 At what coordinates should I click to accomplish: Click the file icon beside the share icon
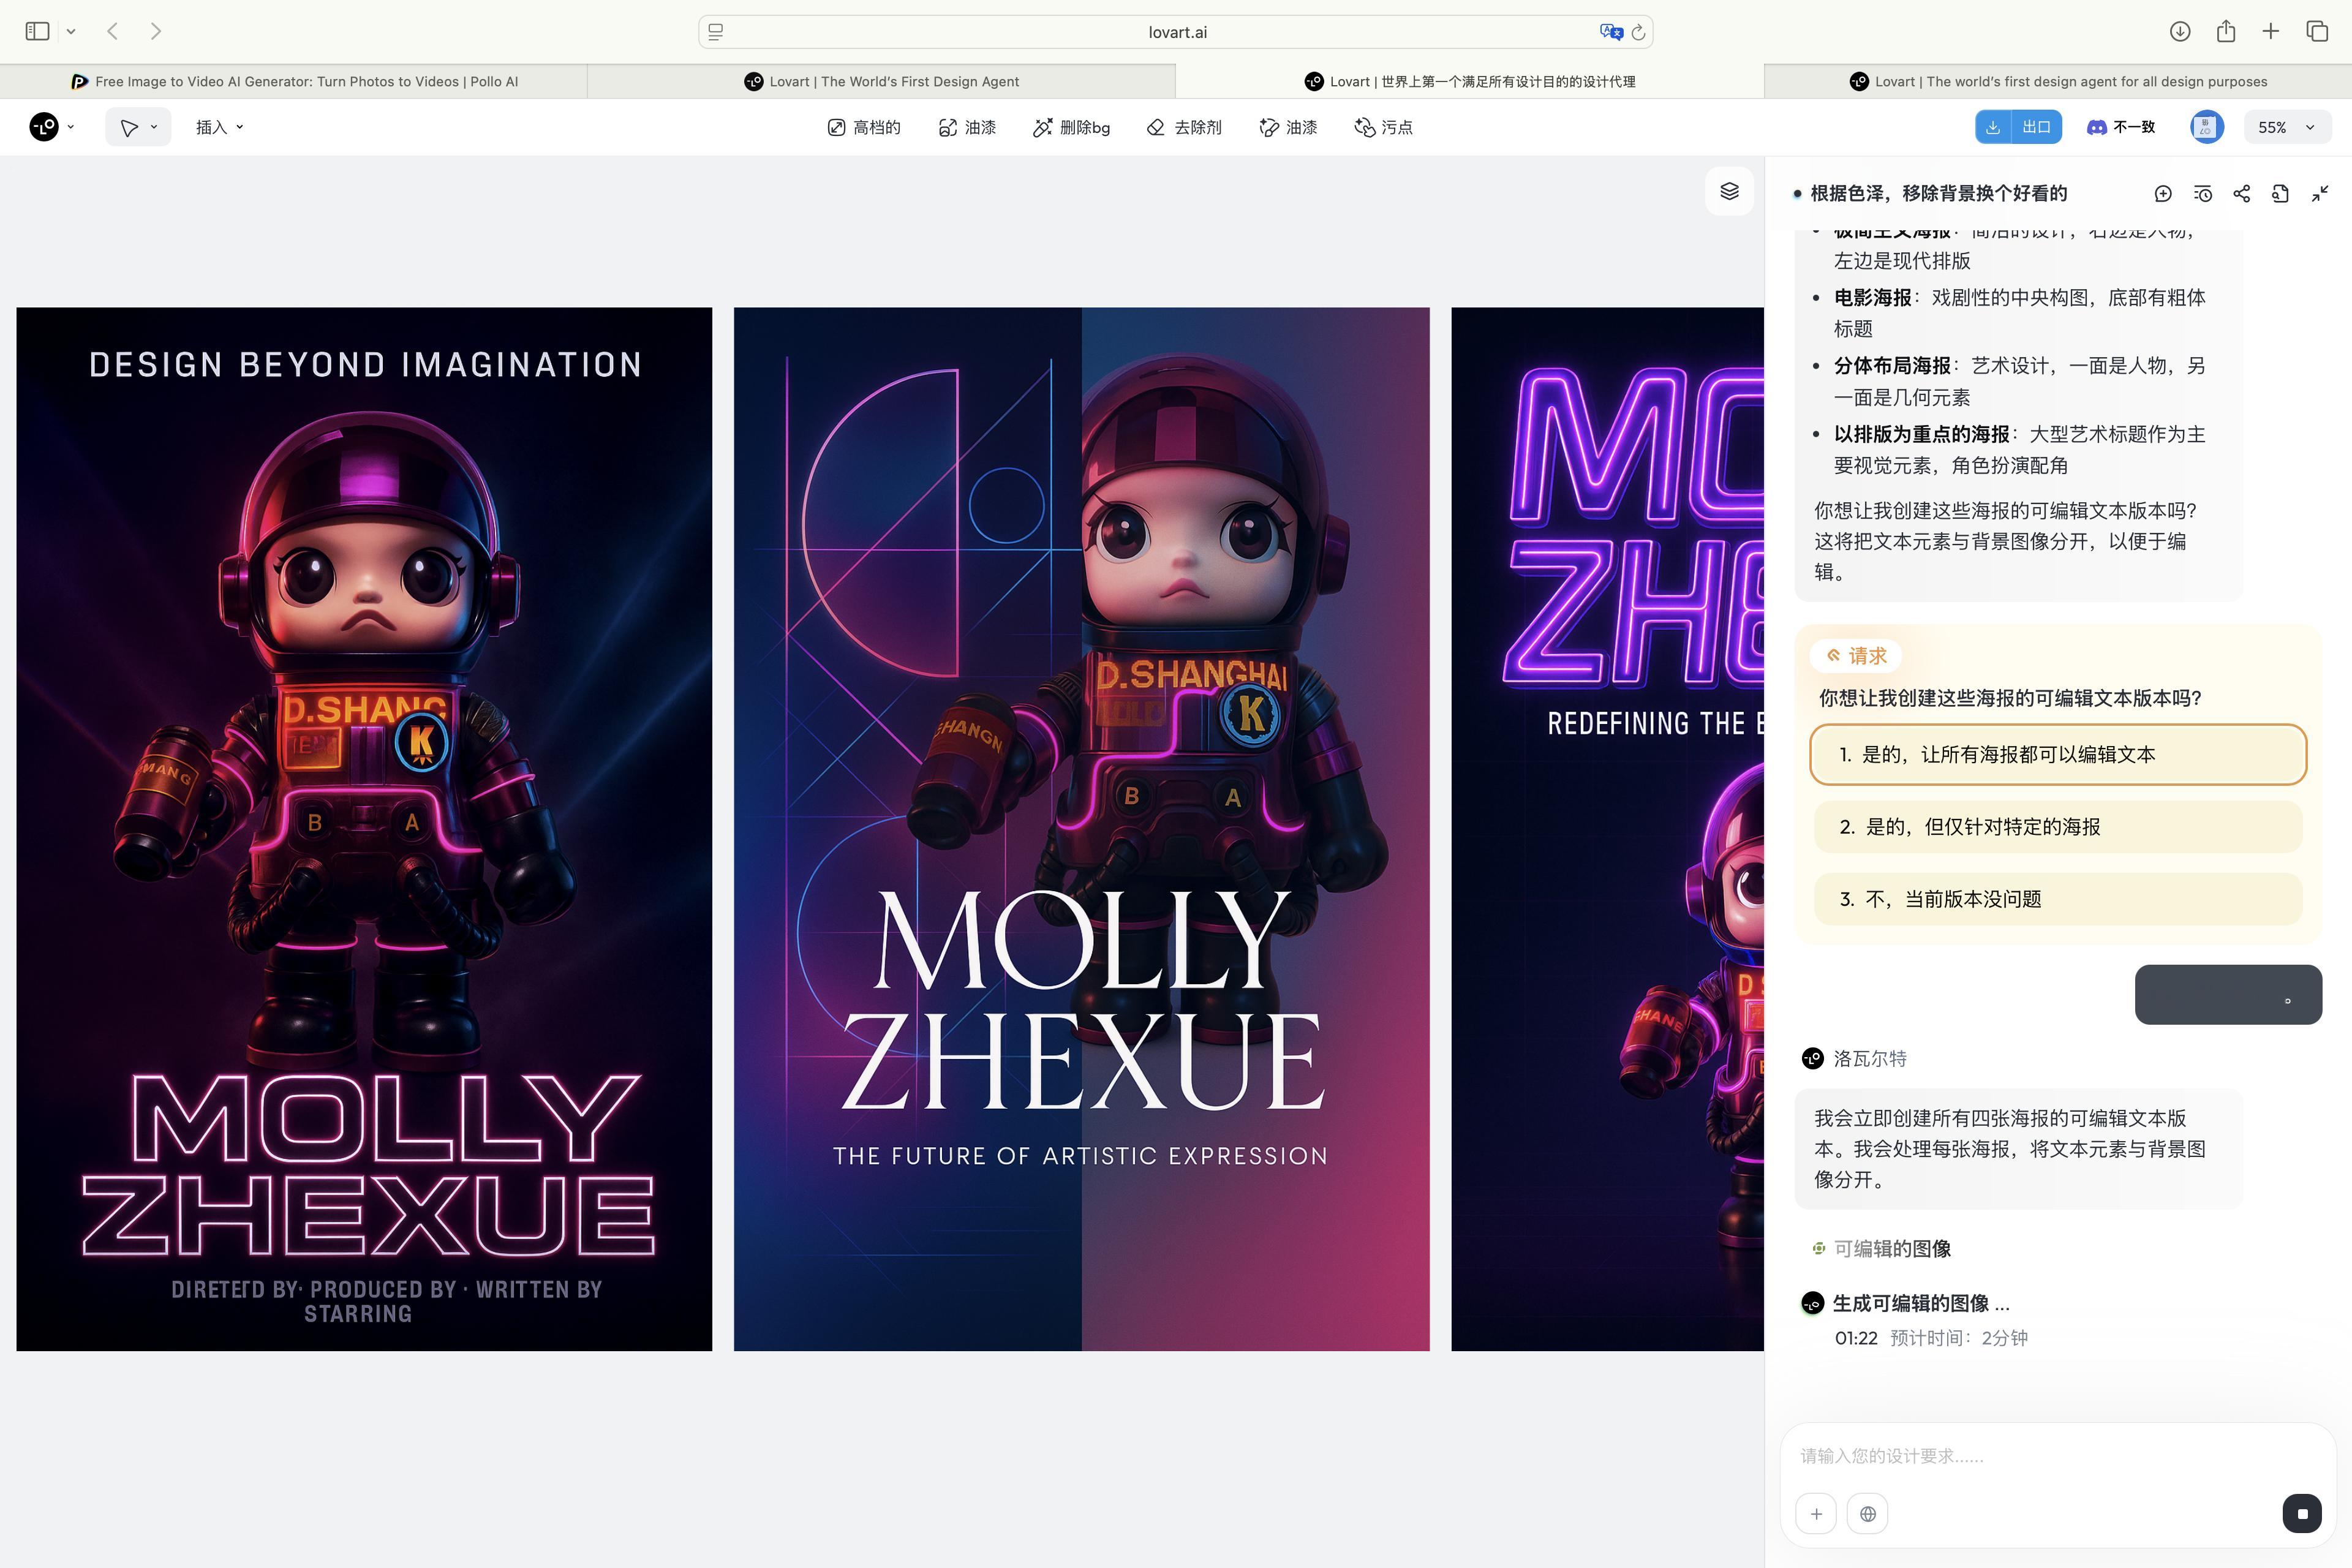[2280, 194]
